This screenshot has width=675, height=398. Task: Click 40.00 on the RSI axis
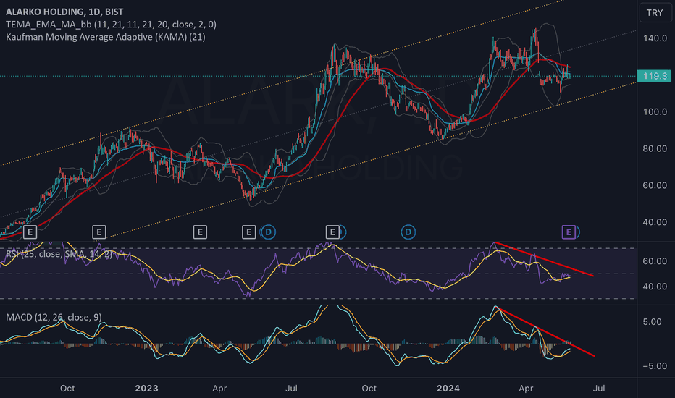click(x=655, y=287)
